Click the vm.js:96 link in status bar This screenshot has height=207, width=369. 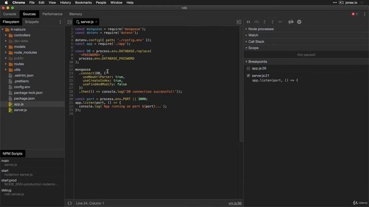(235, 203)
